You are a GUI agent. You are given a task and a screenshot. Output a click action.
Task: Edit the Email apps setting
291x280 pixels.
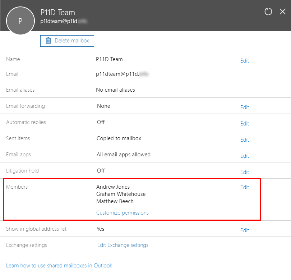[x=244, y=156]
